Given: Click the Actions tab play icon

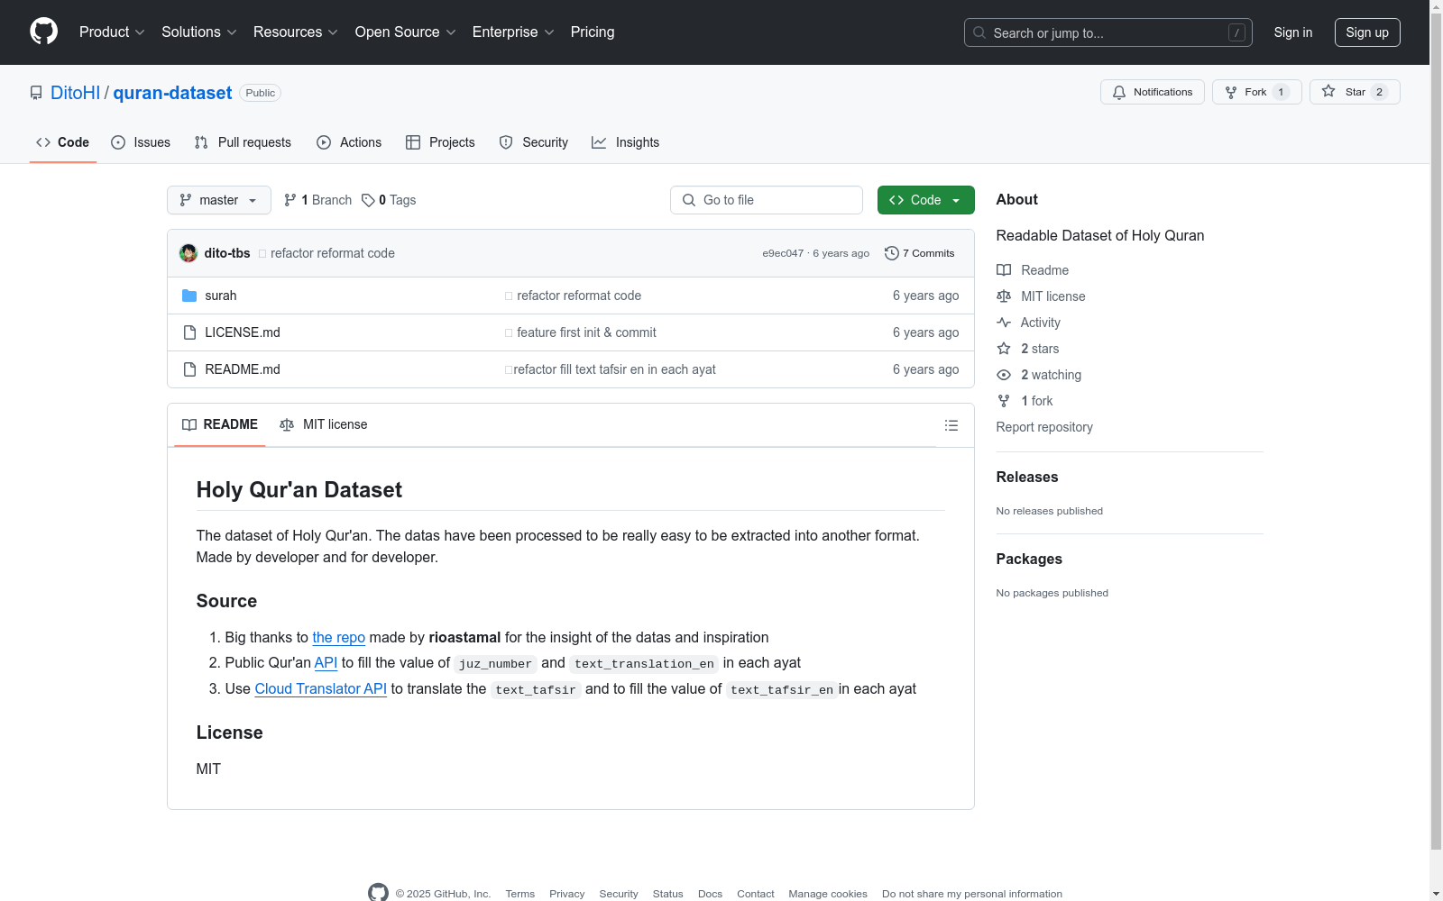Looking at the screenshot, I should point(324,142).
